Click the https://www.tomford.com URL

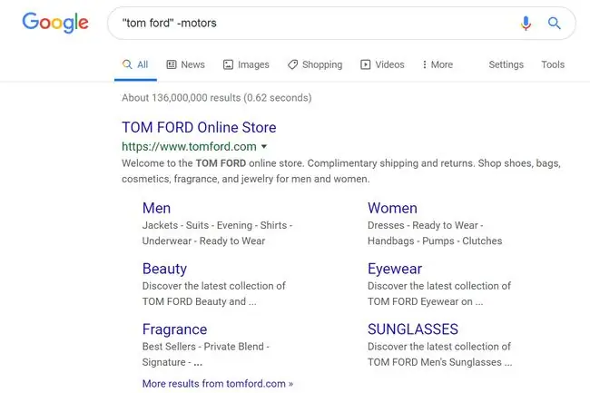pos(189,146)
